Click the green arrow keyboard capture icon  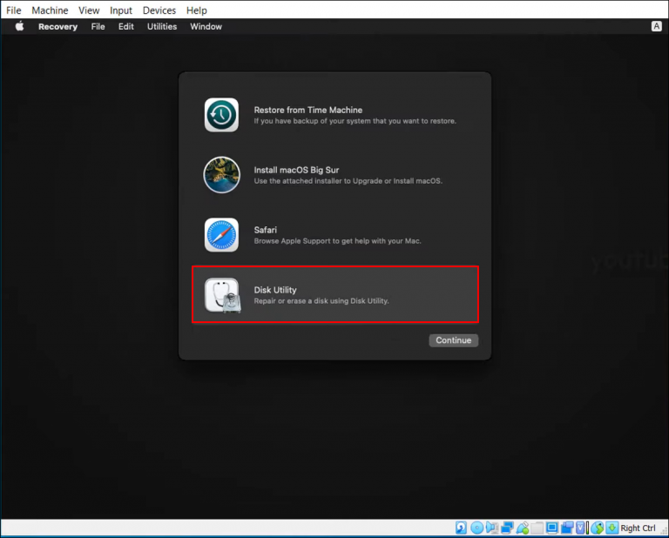click(x=612, y=528)
